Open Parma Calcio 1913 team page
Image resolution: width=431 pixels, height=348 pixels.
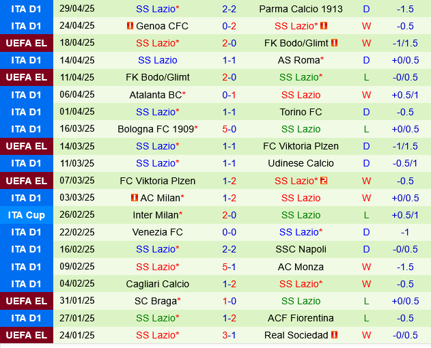[x=301, y=9]
